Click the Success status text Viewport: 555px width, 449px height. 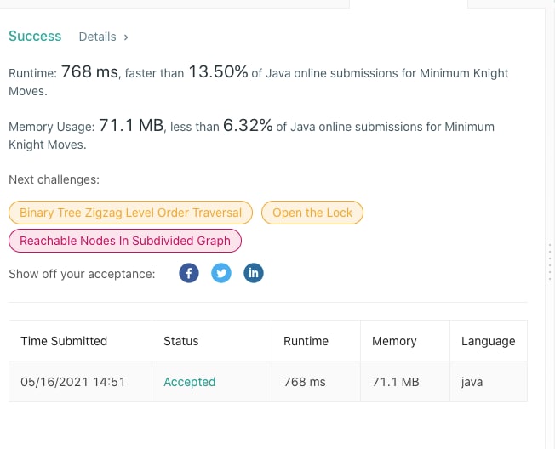35,36
